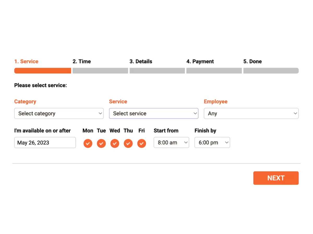
Task: Uncheck the Mon availability checkbox
Action: (88, 143)
